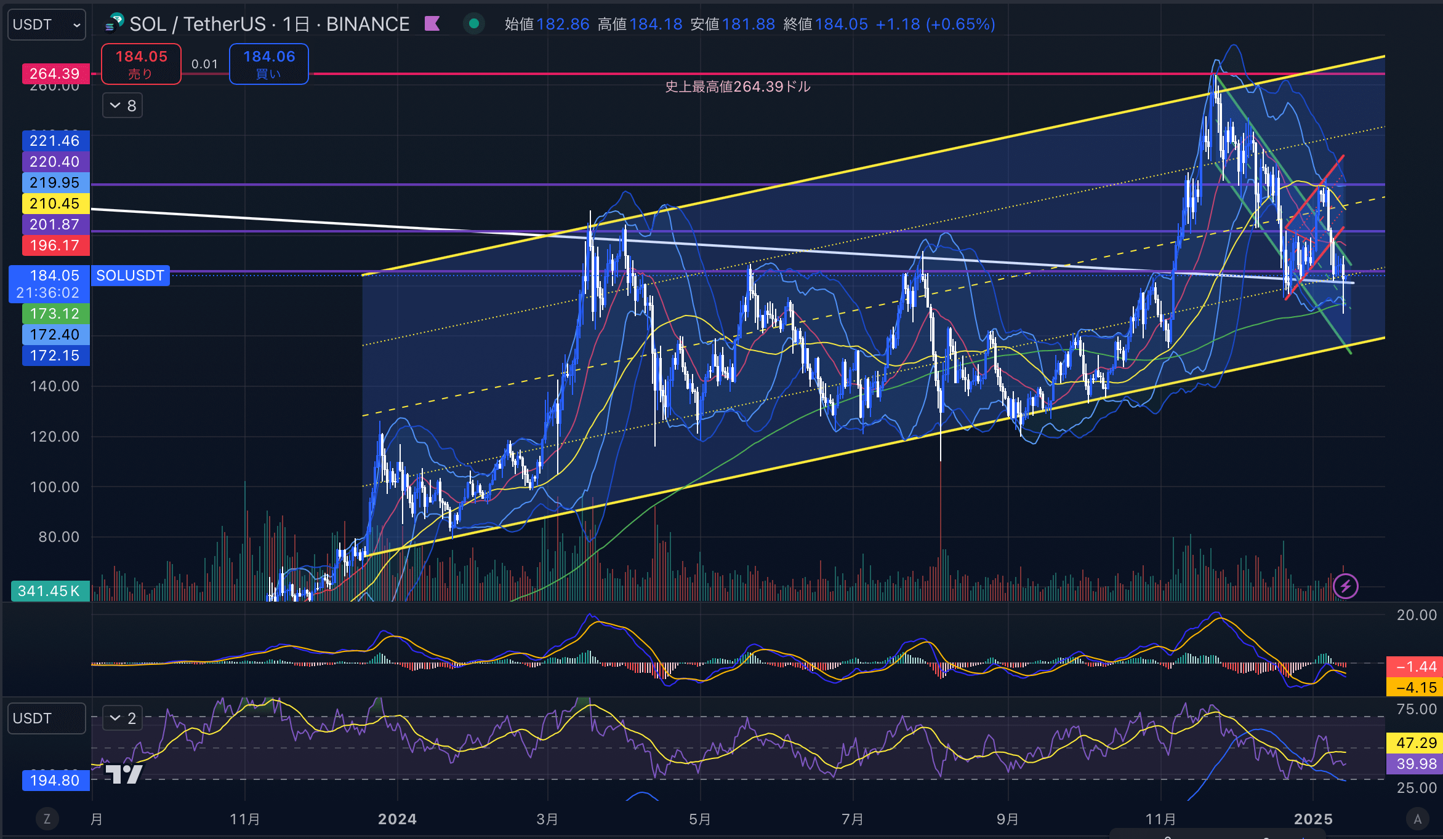This screenshot has height=839, width=1443.
Task: Click the purple 39.98 RSI label
Action: (1414, 764)
